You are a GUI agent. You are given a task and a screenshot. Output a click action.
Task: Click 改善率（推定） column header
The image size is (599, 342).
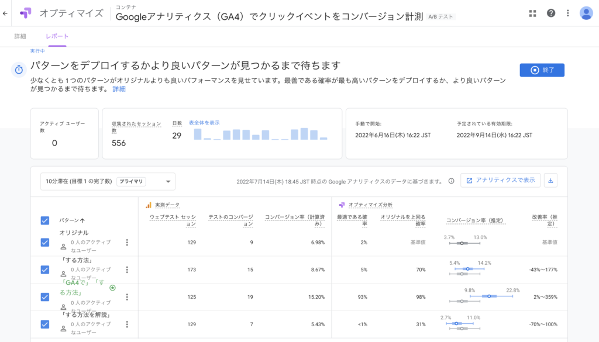click(x=545, y=220)
